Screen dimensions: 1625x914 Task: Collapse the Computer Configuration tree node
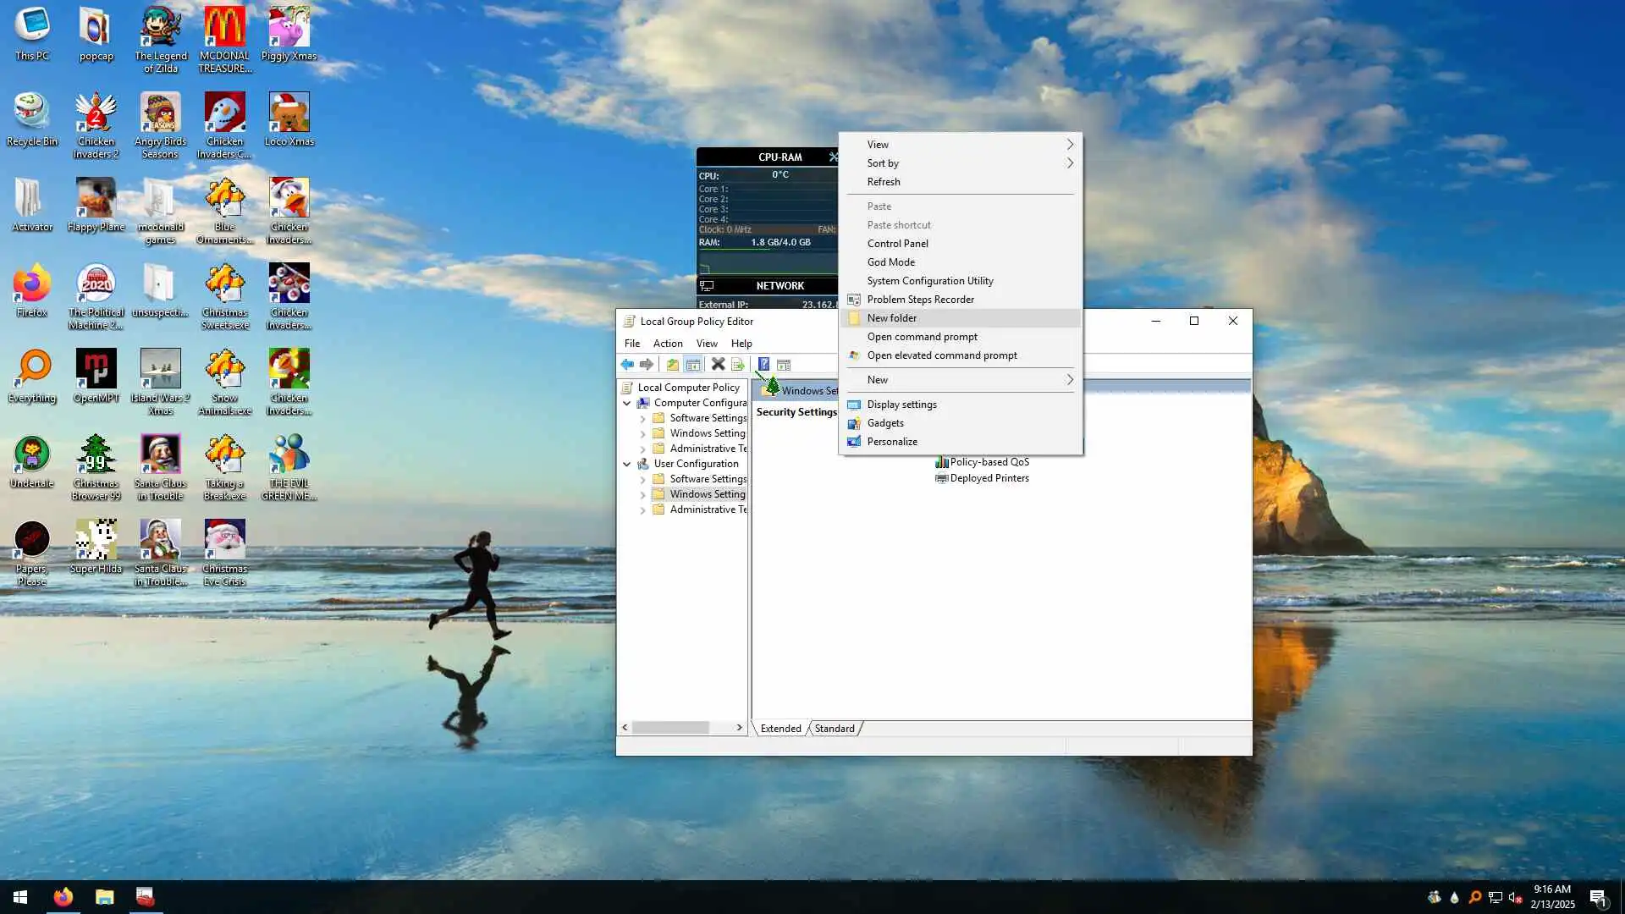click(x=627, y=404)
